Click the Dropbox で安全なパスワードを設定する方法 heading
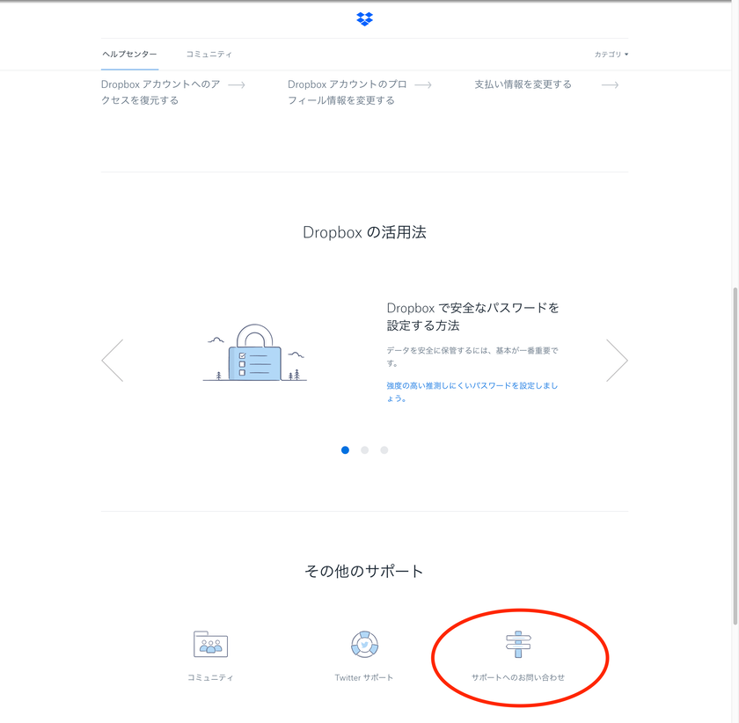The image size is (739, 723). (472, 317)
